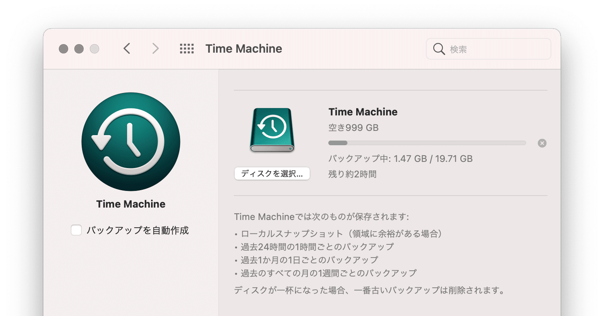The image size is (604, 316).
Task: Toggle automatic backup creation checkbox
Action: [x=76, y=230]
